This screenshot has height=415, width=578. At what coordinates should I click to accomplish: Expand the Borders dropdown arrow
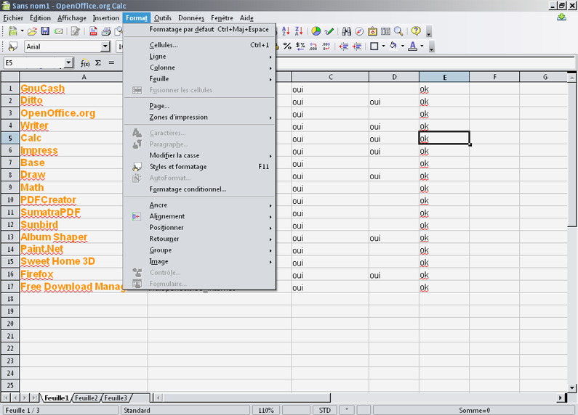[x=384, y=46]
